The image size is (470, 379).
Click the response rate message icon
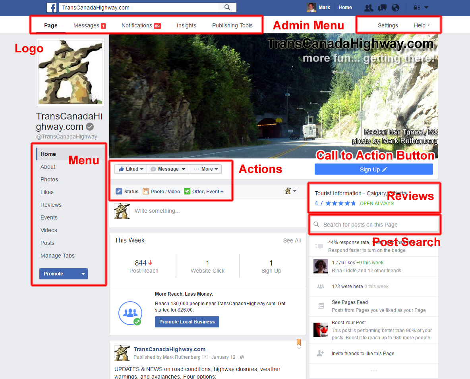(x=319, y=246)
